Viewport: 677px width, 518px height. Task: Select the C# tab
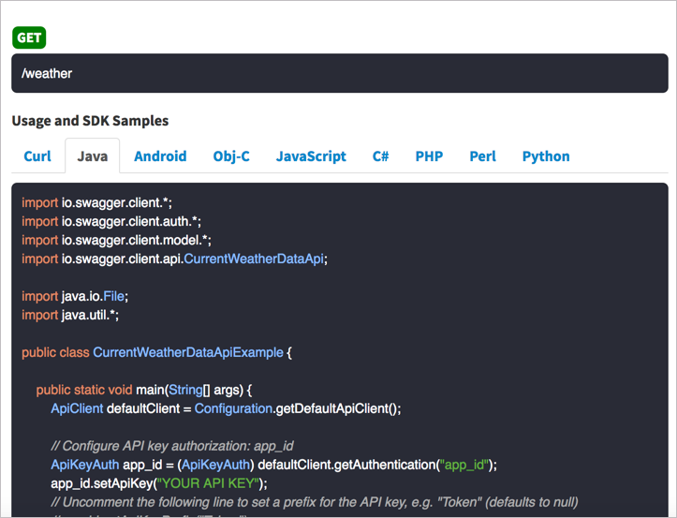click(380, 156)
